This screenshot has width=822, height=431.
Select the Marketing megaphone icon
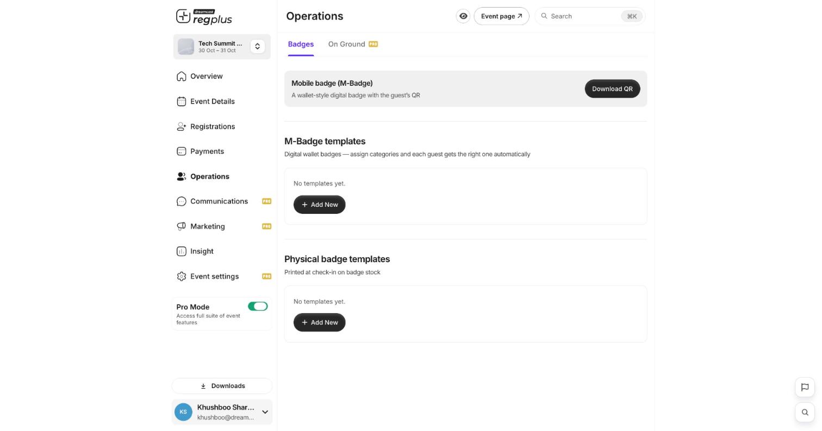coord(182,226)
